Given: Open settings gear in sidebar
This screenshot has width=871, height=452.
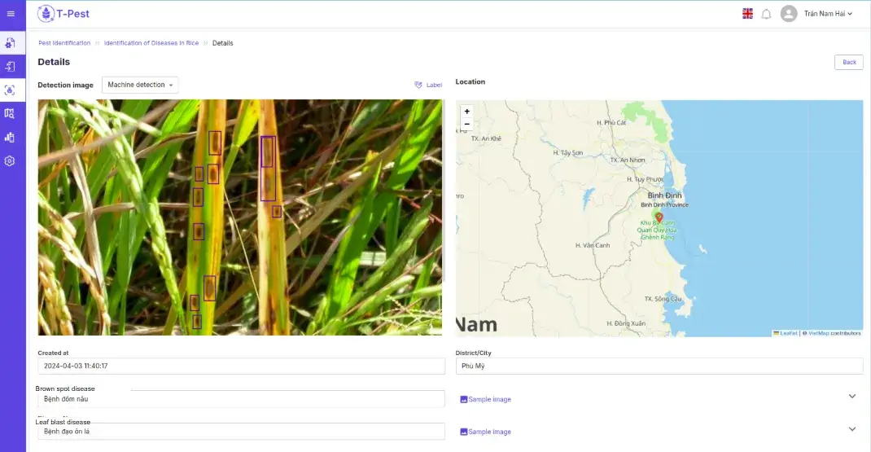Looking at the screenshot, I should [10, 160].
